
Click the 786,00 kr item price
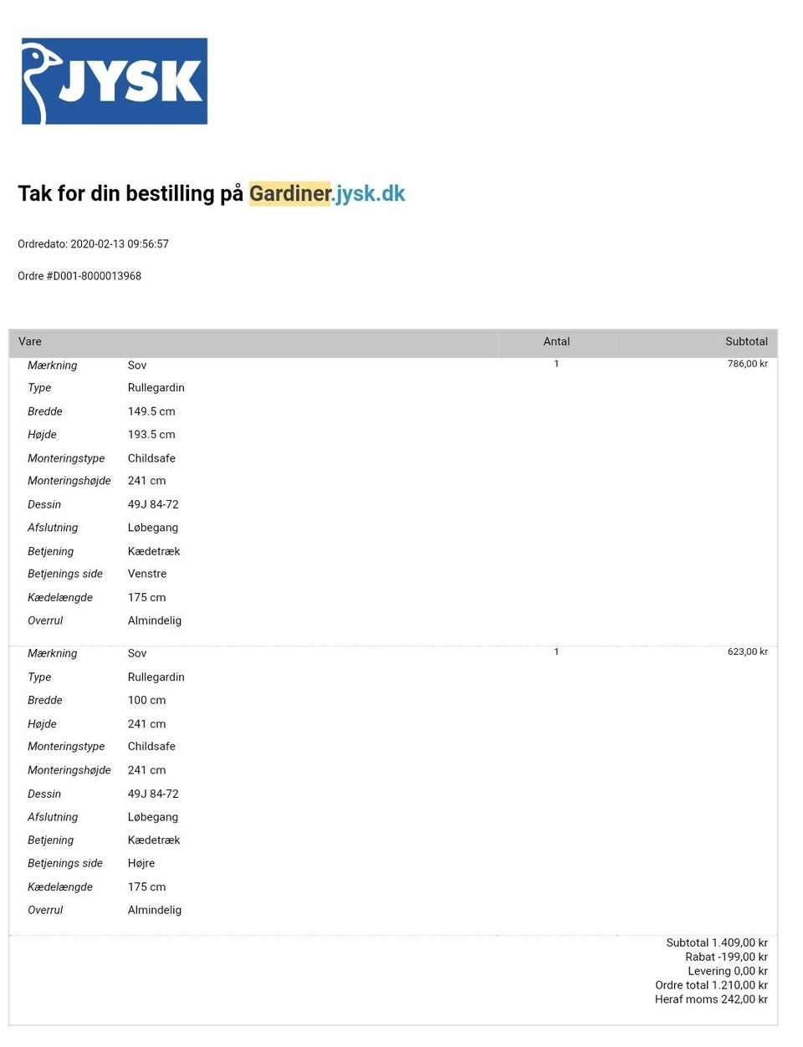point(747,364)
